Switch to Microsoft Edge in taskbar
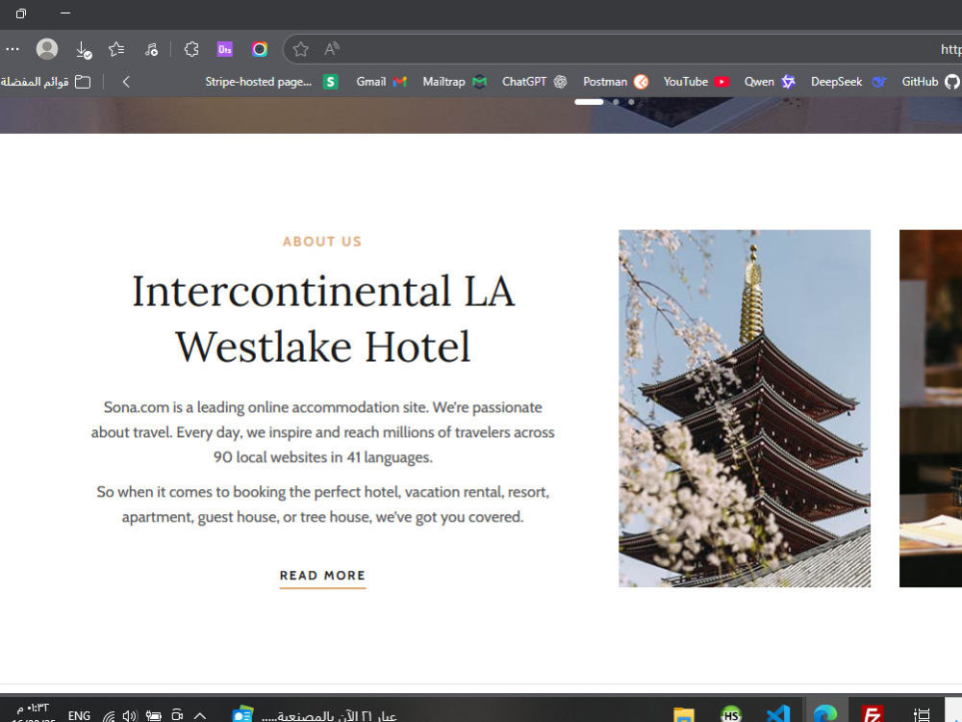The height and width of the screenshot is (722, 962). click(x=825, y=713)
